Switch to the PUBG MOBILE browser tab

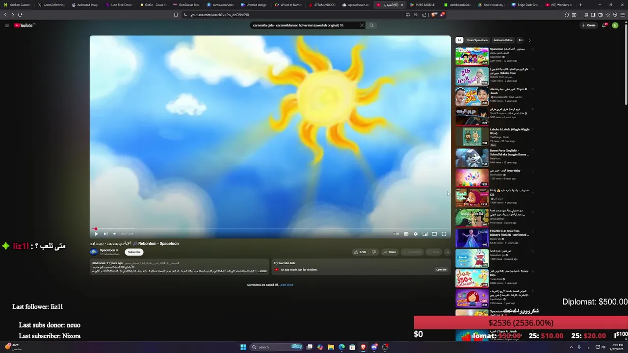[x=423, y=5]
